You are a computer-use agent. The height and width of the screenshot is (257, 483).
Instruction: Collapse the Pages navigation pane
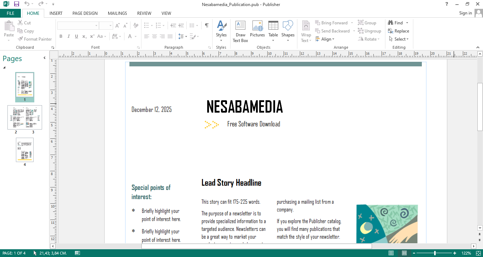pos(45,58)
